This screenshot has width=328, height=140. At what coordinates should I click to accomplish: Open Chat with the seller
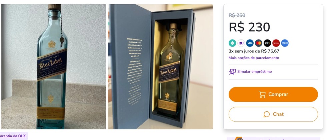pos(273,114)
